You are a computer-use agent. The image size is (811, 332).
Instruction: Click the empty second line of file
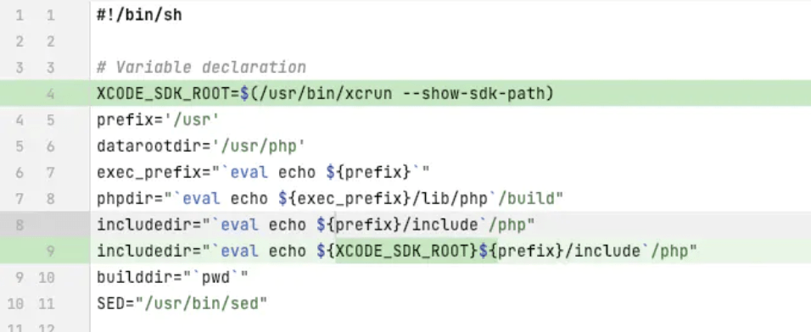tap(450, 41)
